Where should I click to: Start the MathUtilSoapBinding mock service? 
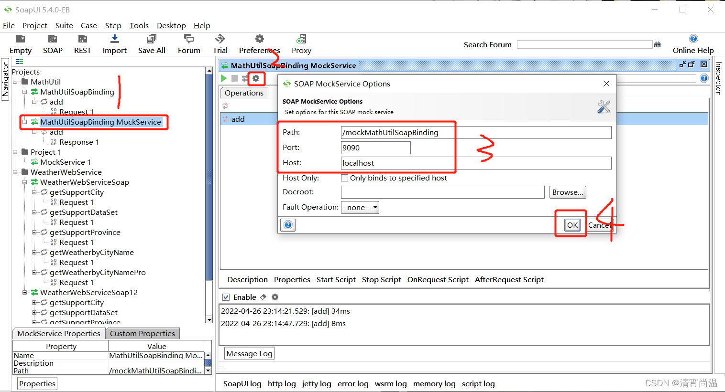[223, 78]
